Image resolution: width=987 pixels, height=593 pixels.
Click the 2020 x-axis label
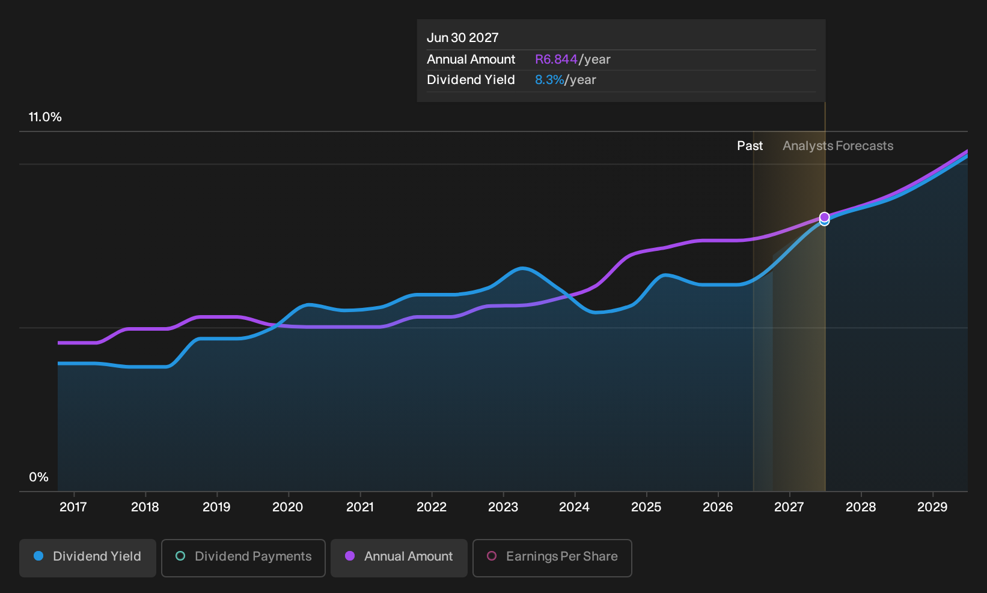288,507
